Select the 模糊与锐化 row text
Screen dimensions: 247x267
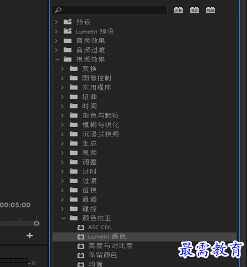coord(100,125)
